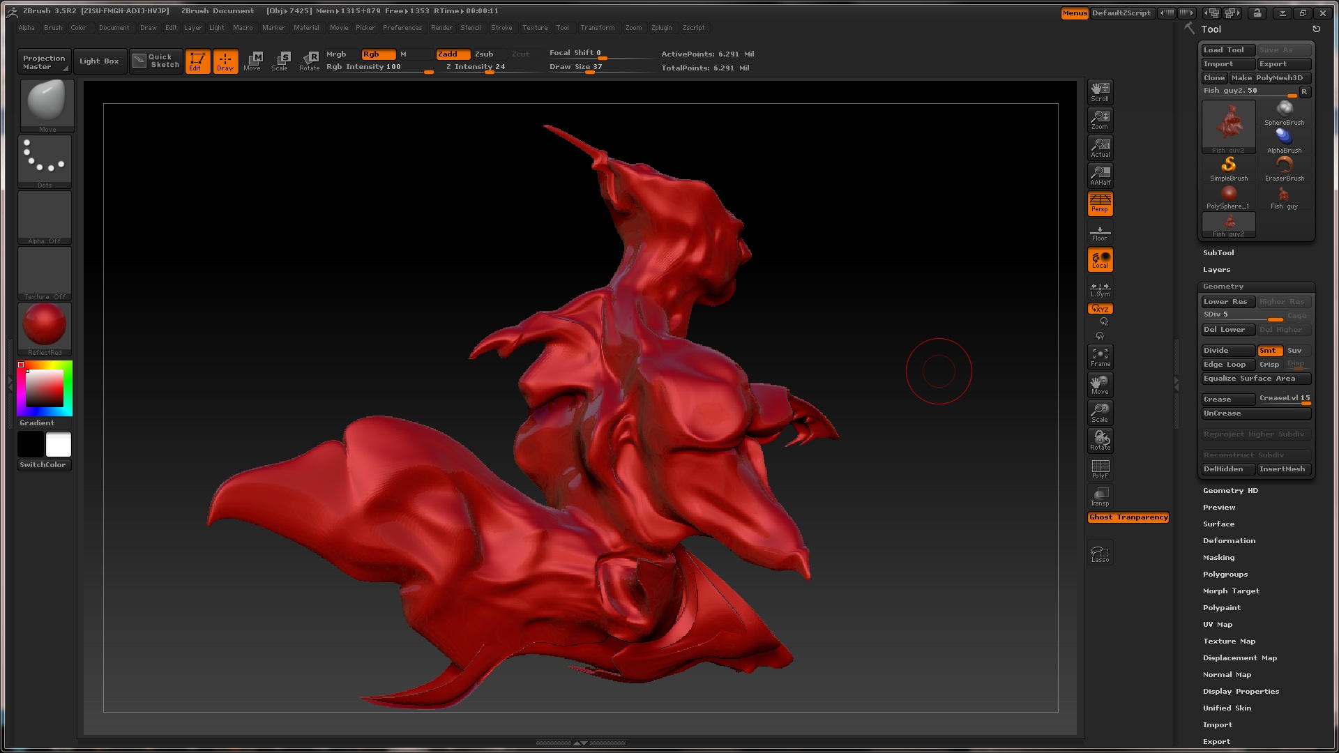
Task: Pick the EraserBrush tool icon
Action: tap(1284, 168)
